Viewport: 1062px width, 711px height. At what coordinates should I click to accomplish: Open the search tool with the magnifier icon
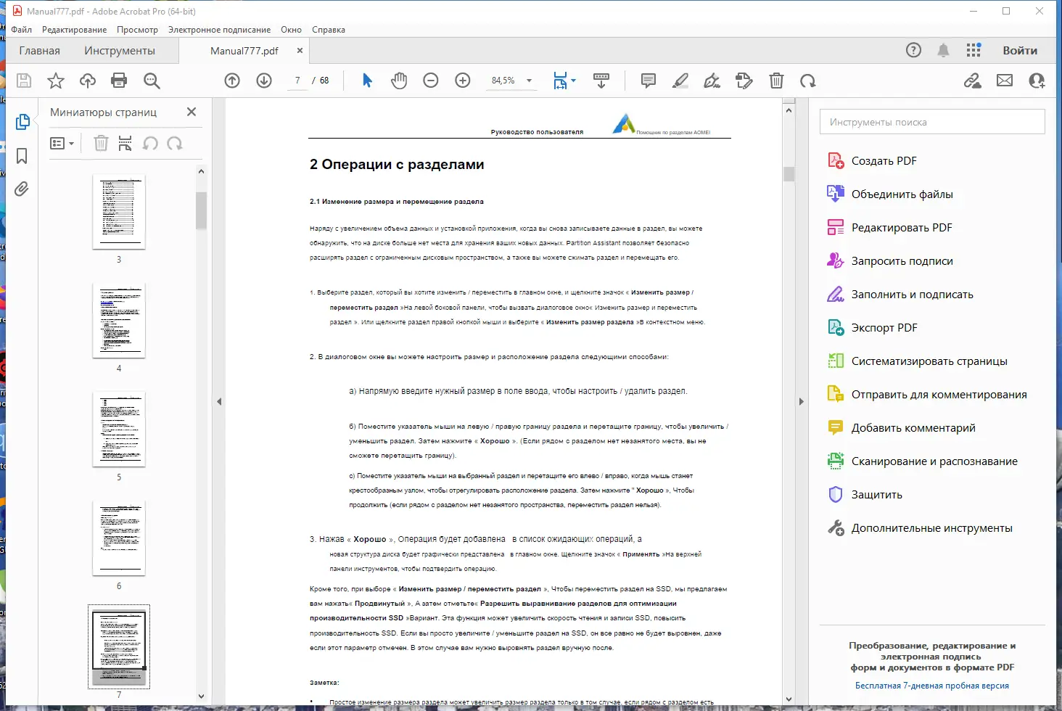click(x=152, y=81)
